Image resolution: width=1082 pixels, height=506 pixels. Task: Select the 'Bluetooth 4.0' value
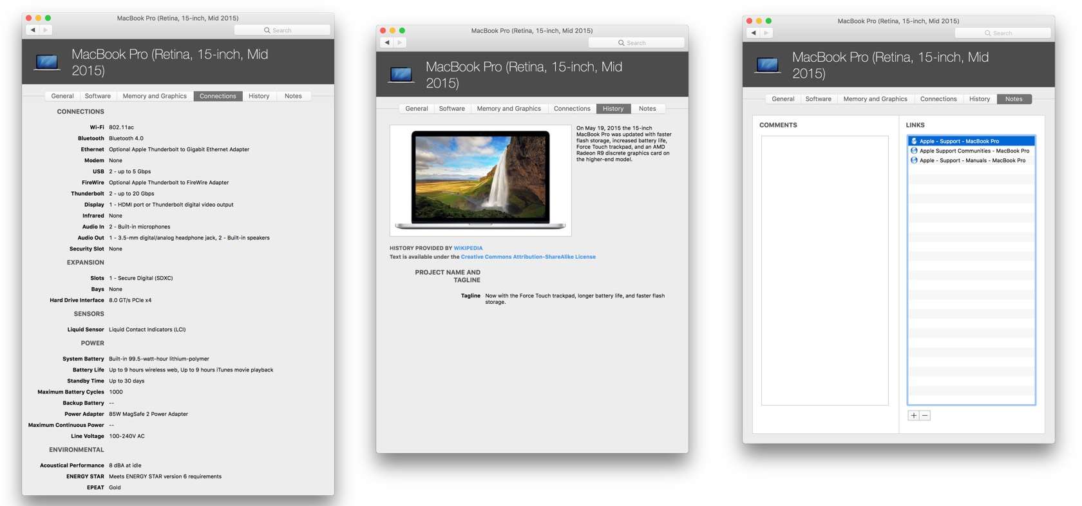click(126, 138)
